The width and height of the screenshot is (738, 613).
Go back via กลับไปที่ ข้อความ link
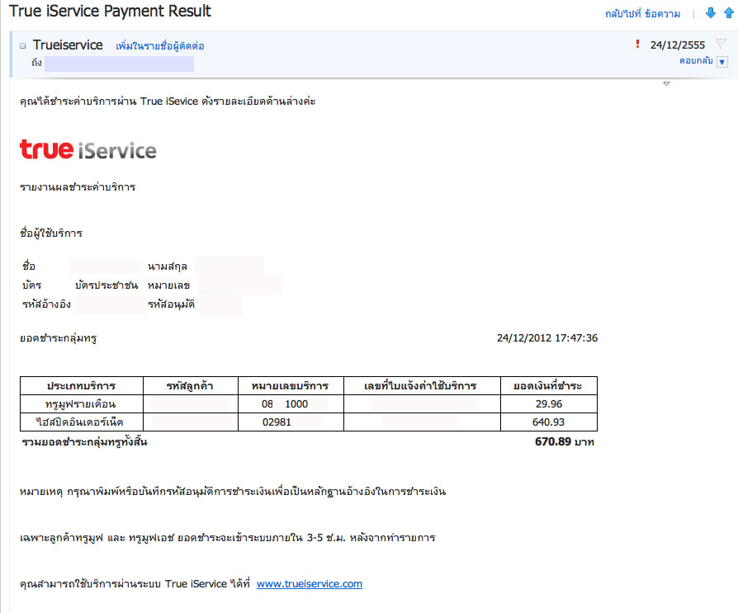pos(642,14)
